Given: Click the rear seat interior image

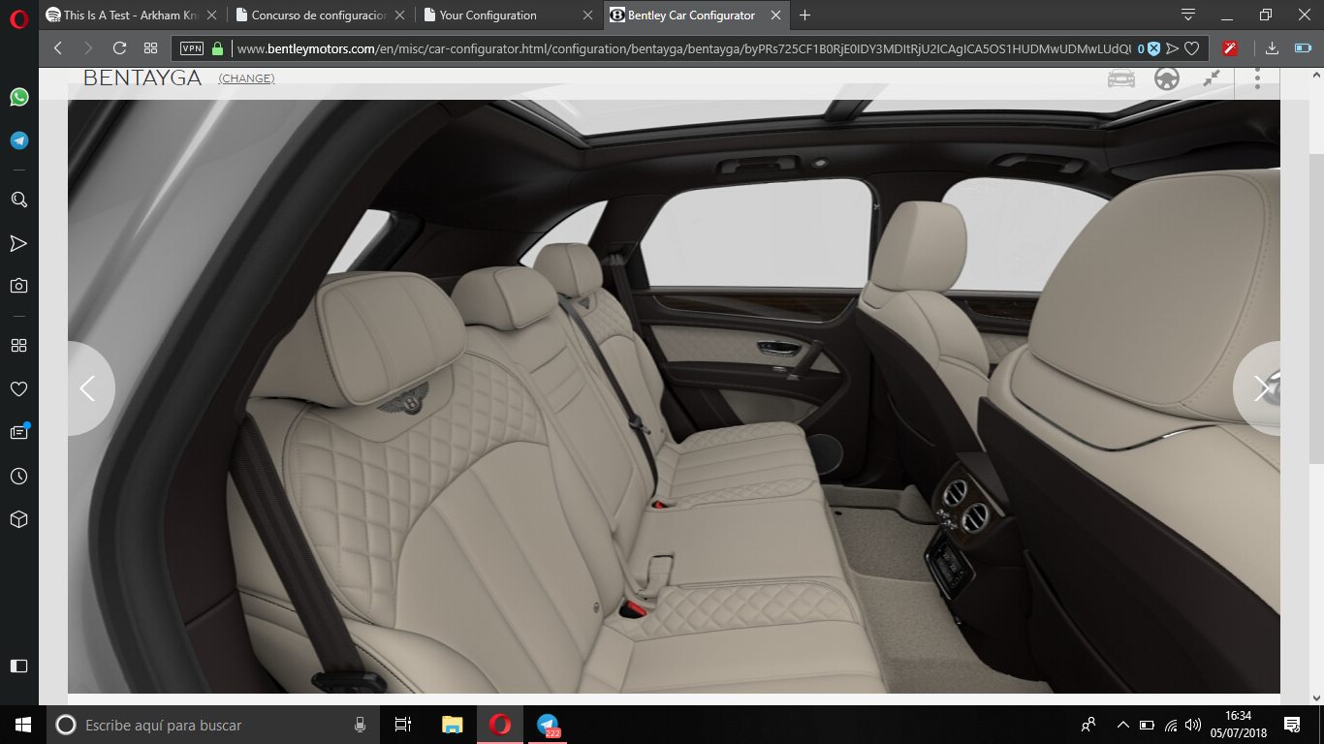Looking at the screenshot, I should coord(674,396).
